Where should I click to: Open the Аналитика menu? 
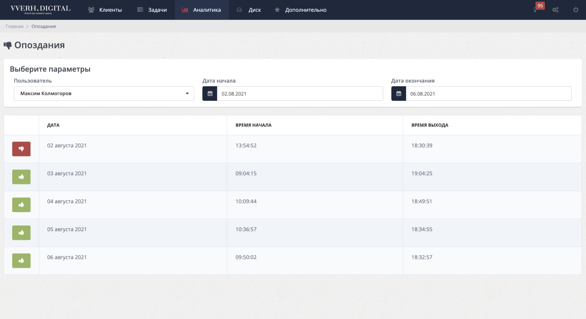tap(202, 10)
